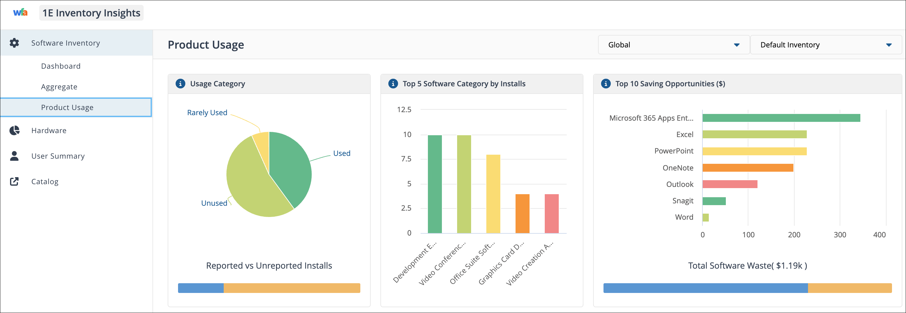Click info icon for Top 5 Software Category

click(x=393, y=84)
